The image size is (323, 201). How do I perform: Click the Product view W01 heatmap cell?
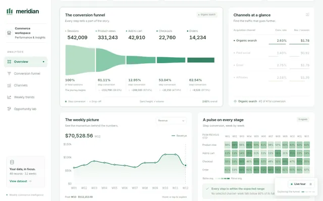[228, 145]
